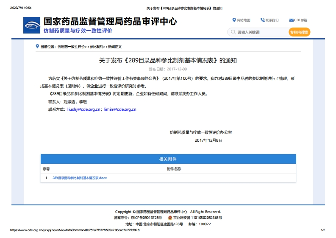
Task: Click the magnifier icon in search box
Action: pos(233,32)
